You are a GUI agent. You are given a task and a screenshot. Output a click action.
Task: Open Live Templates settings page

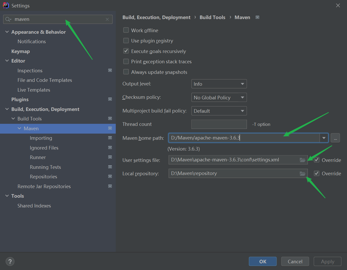tap(34, 90)
